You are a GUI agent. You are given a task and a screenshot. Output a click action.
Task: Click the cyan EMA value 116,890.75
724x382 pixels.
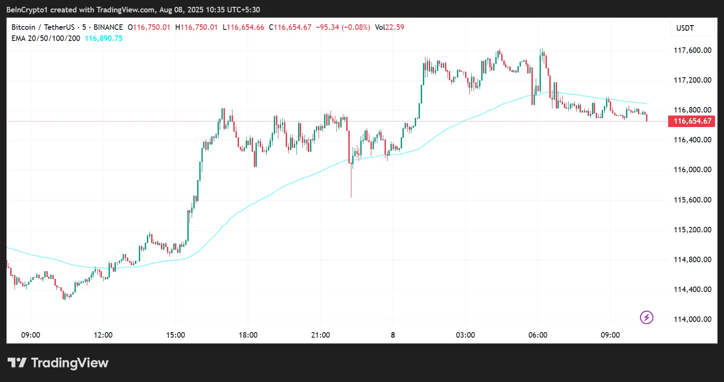[x=103, y=38]
